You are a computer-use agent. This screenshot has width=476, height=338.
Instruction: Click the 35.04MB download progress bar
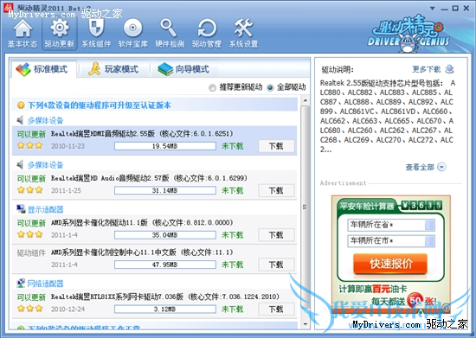click(x=165, y=235)
